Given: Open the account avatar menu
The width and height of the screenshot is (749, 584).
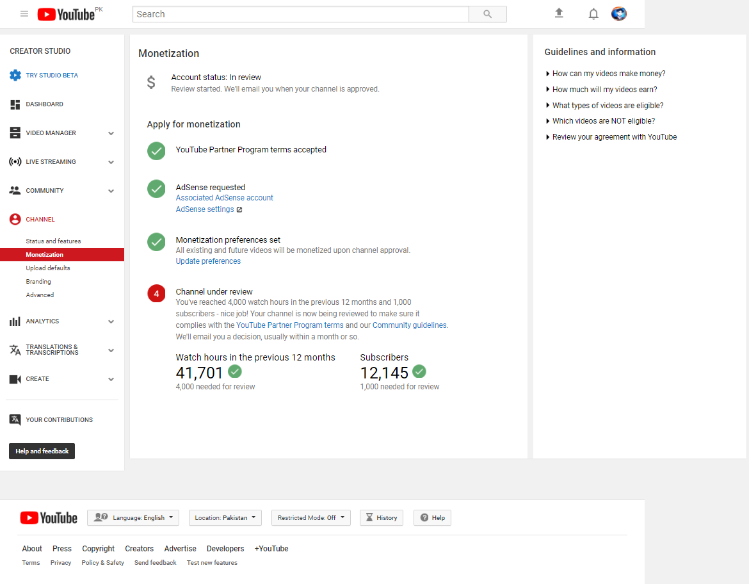Looking at the screenshot, I should (618, 14).
